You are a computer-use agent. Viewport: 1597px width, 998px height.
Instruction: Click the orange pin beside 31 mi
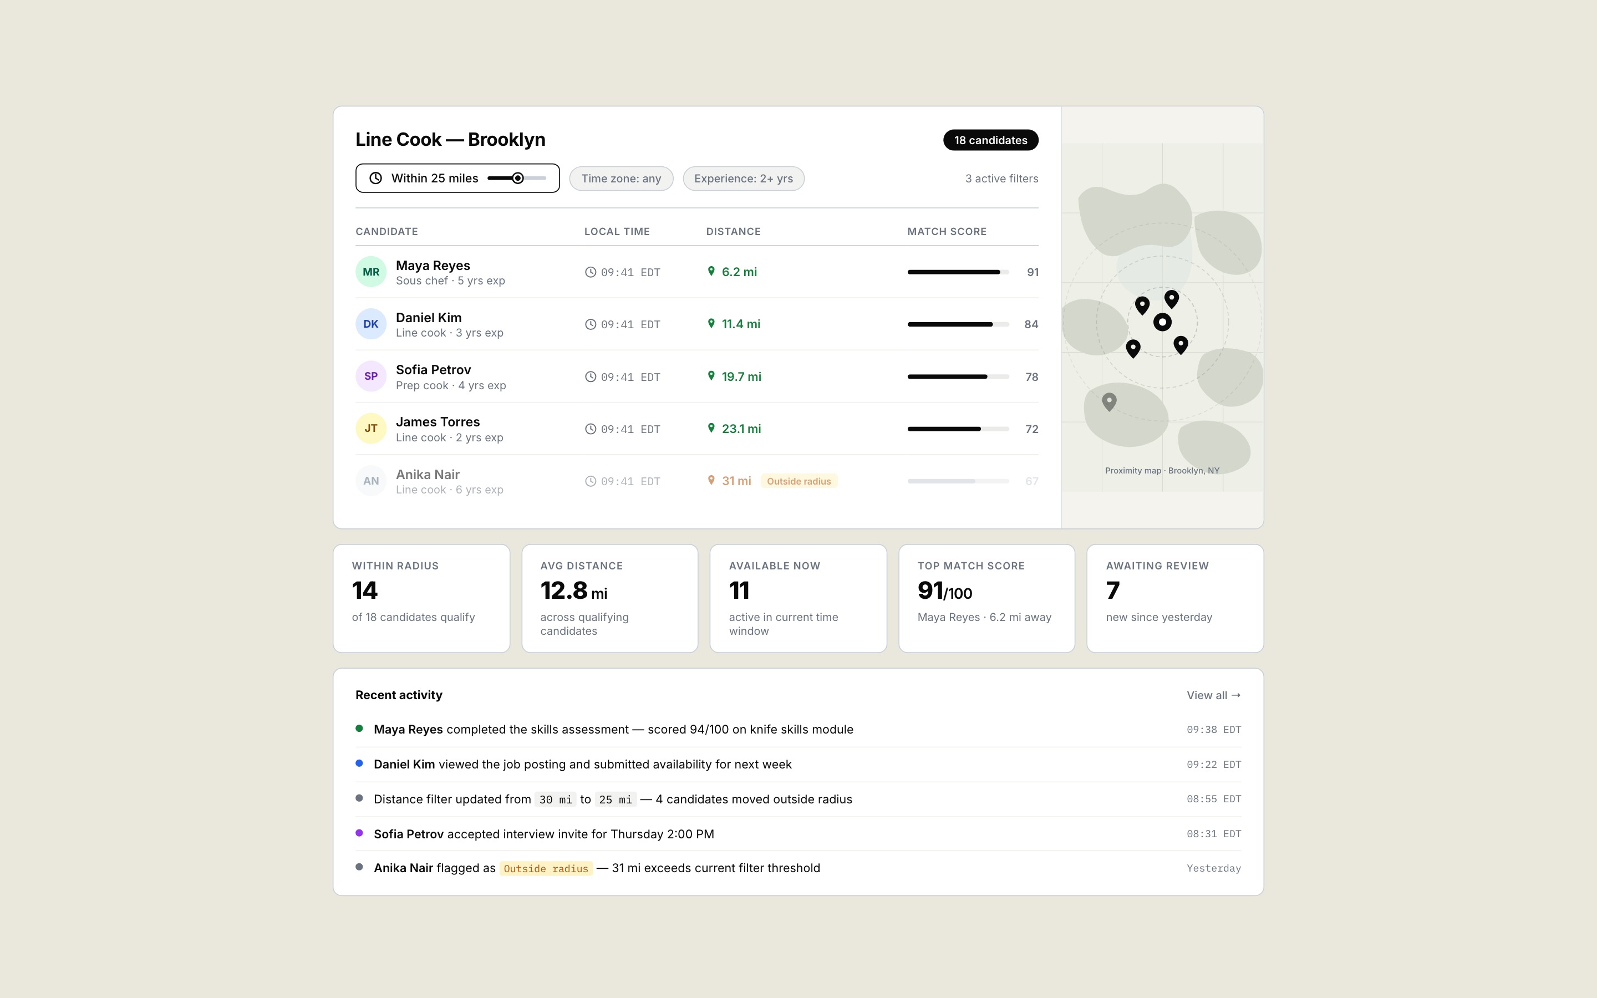point(711,481)
